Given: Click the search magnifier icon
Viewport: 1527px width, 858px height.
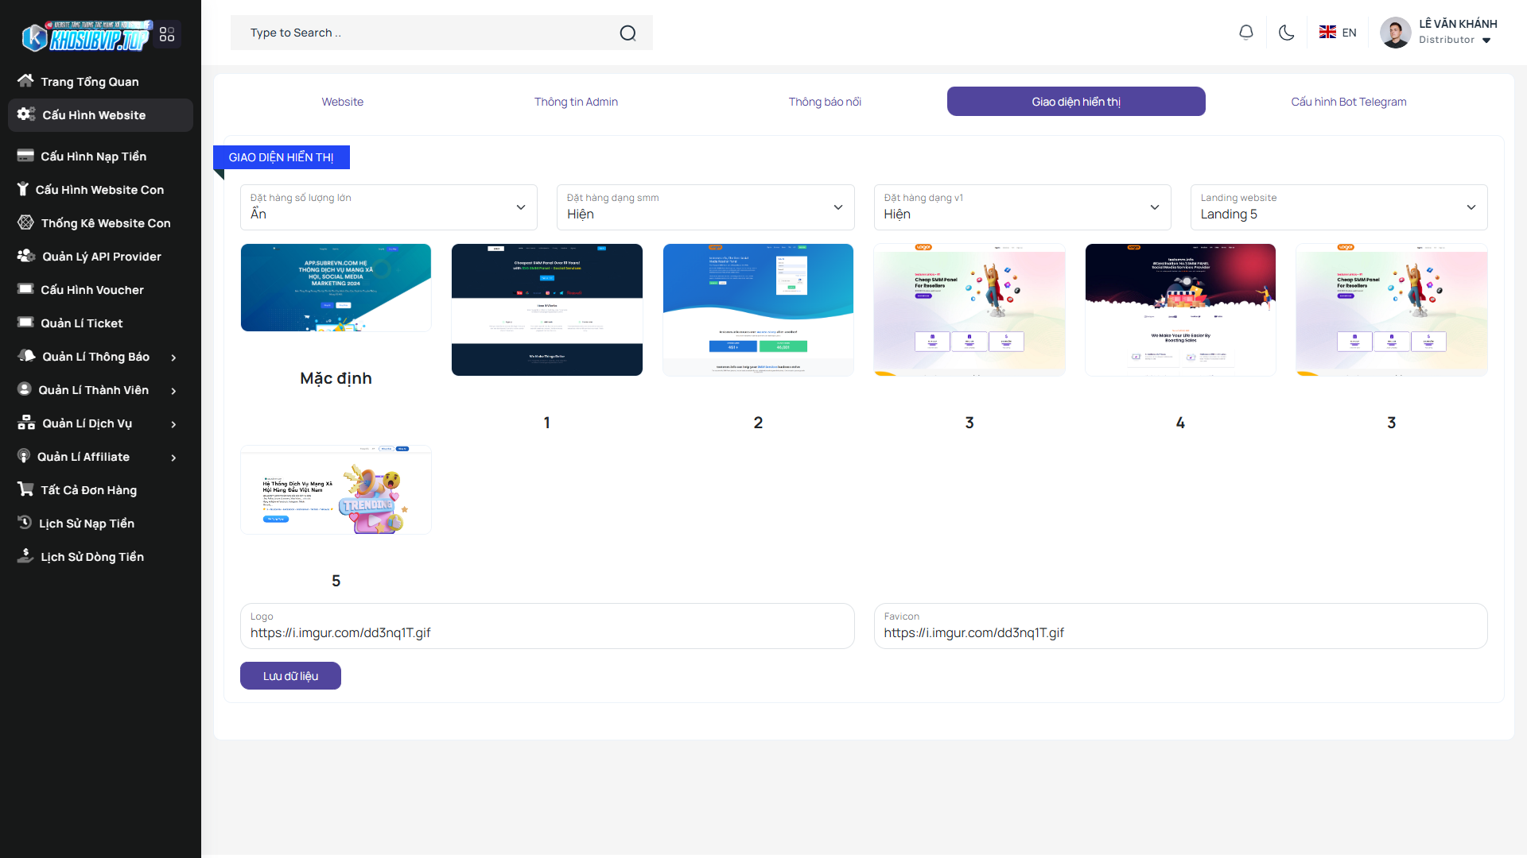Looking at the screenshot, I should point(628,33).
